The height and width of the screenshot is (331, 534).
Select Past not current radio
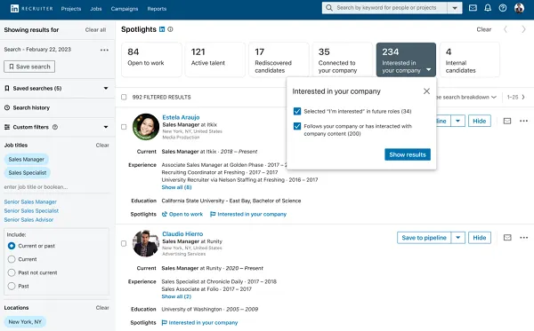point(12,272)
